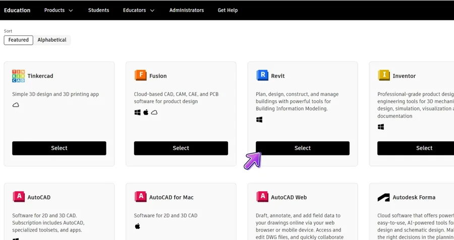Open the Educators dropdown menu

[x=139, y=10]
